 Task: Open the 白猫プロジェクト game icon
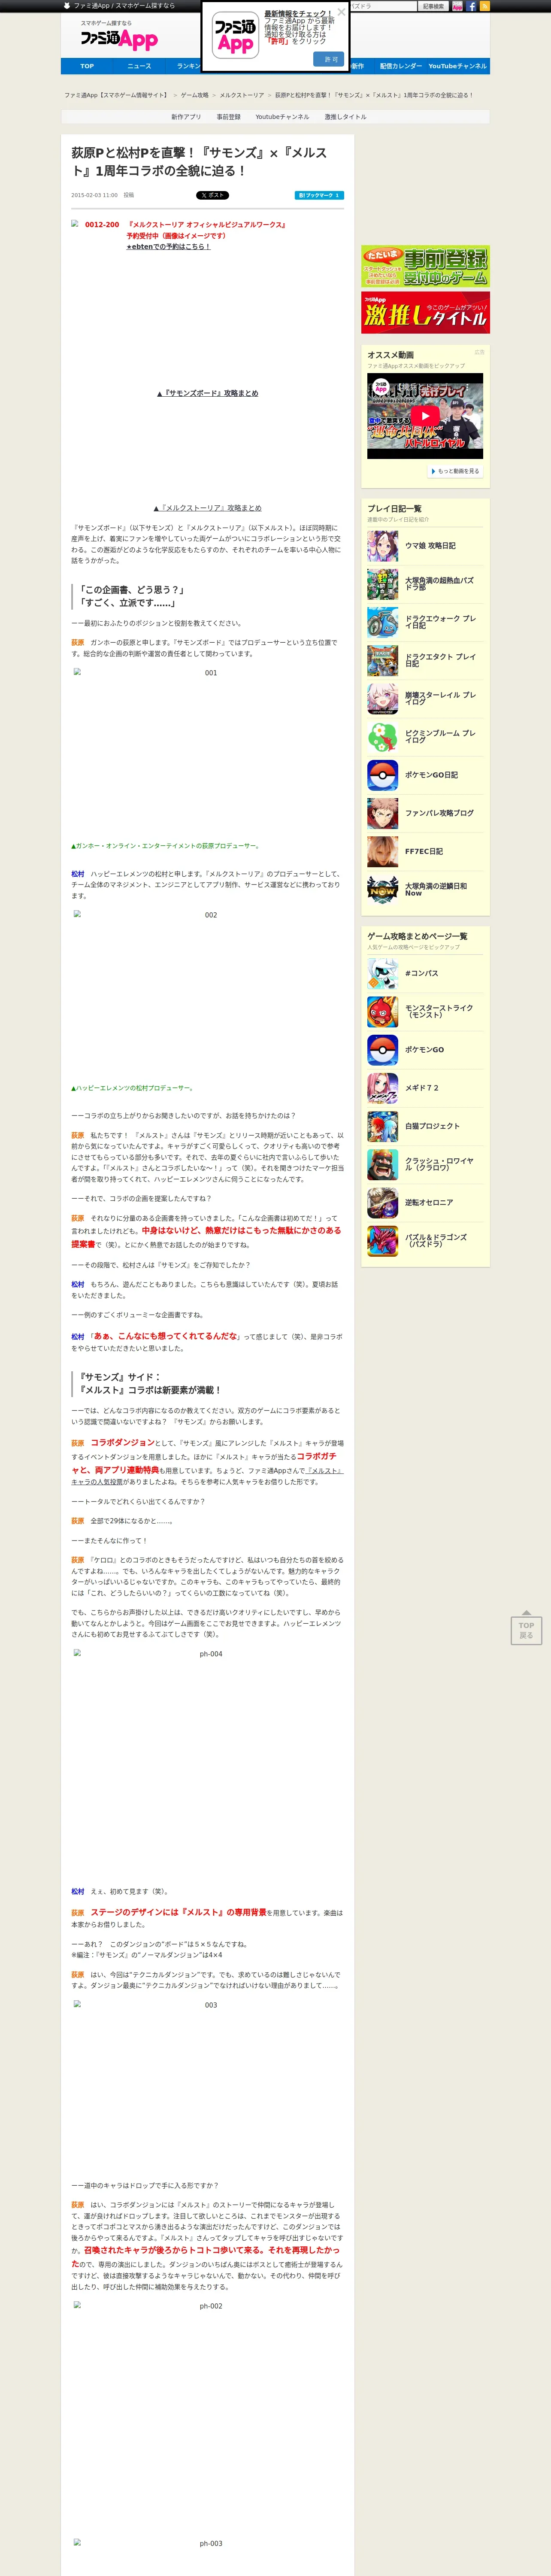(x=382, y=1126)
